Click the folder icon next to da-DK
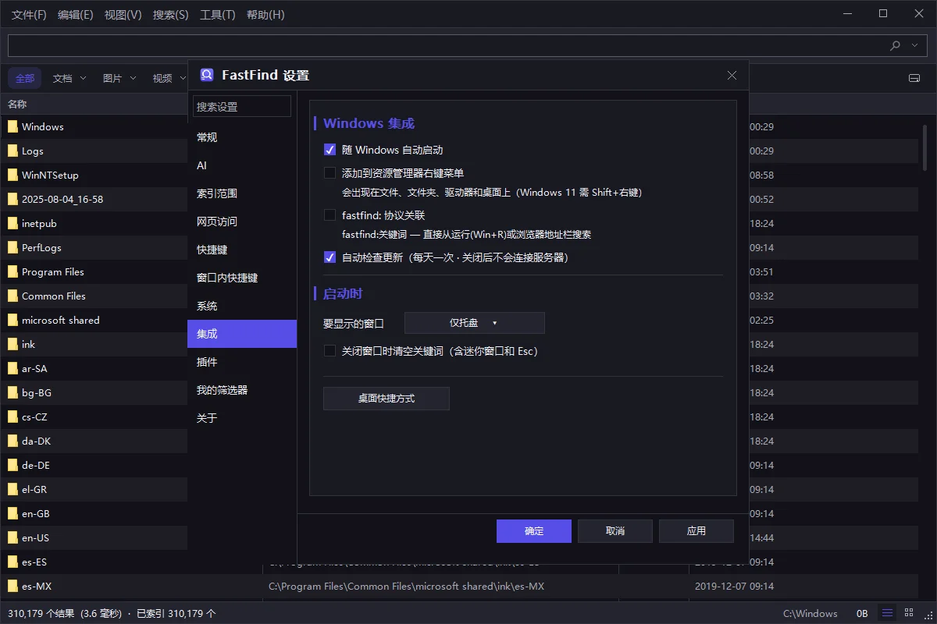This screenshot has height=624, width=937. click(x=12, y=441)
